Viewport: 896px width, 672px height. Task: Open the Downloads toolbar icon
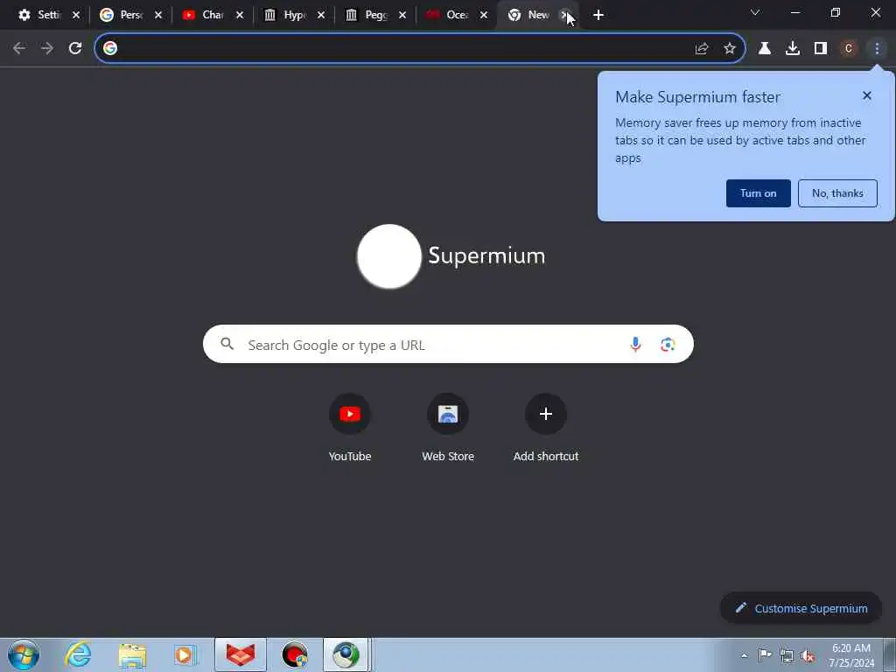click(x=793, y=49)
